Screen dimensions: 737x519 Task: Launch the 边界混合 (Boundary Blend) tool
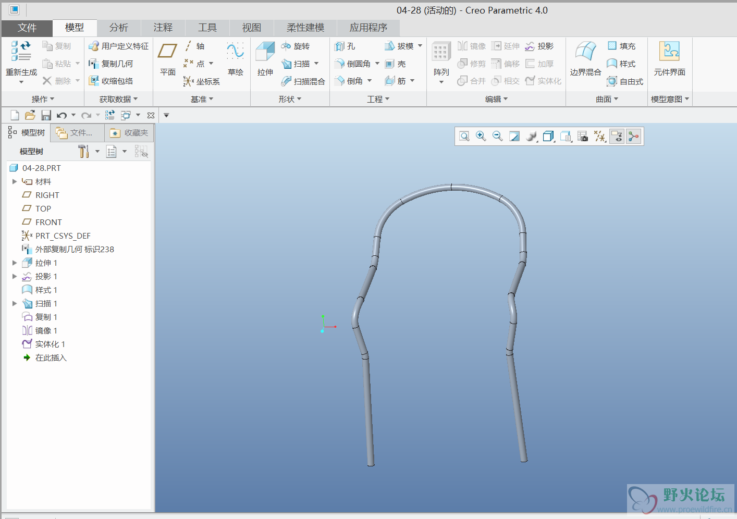[585, 58]
